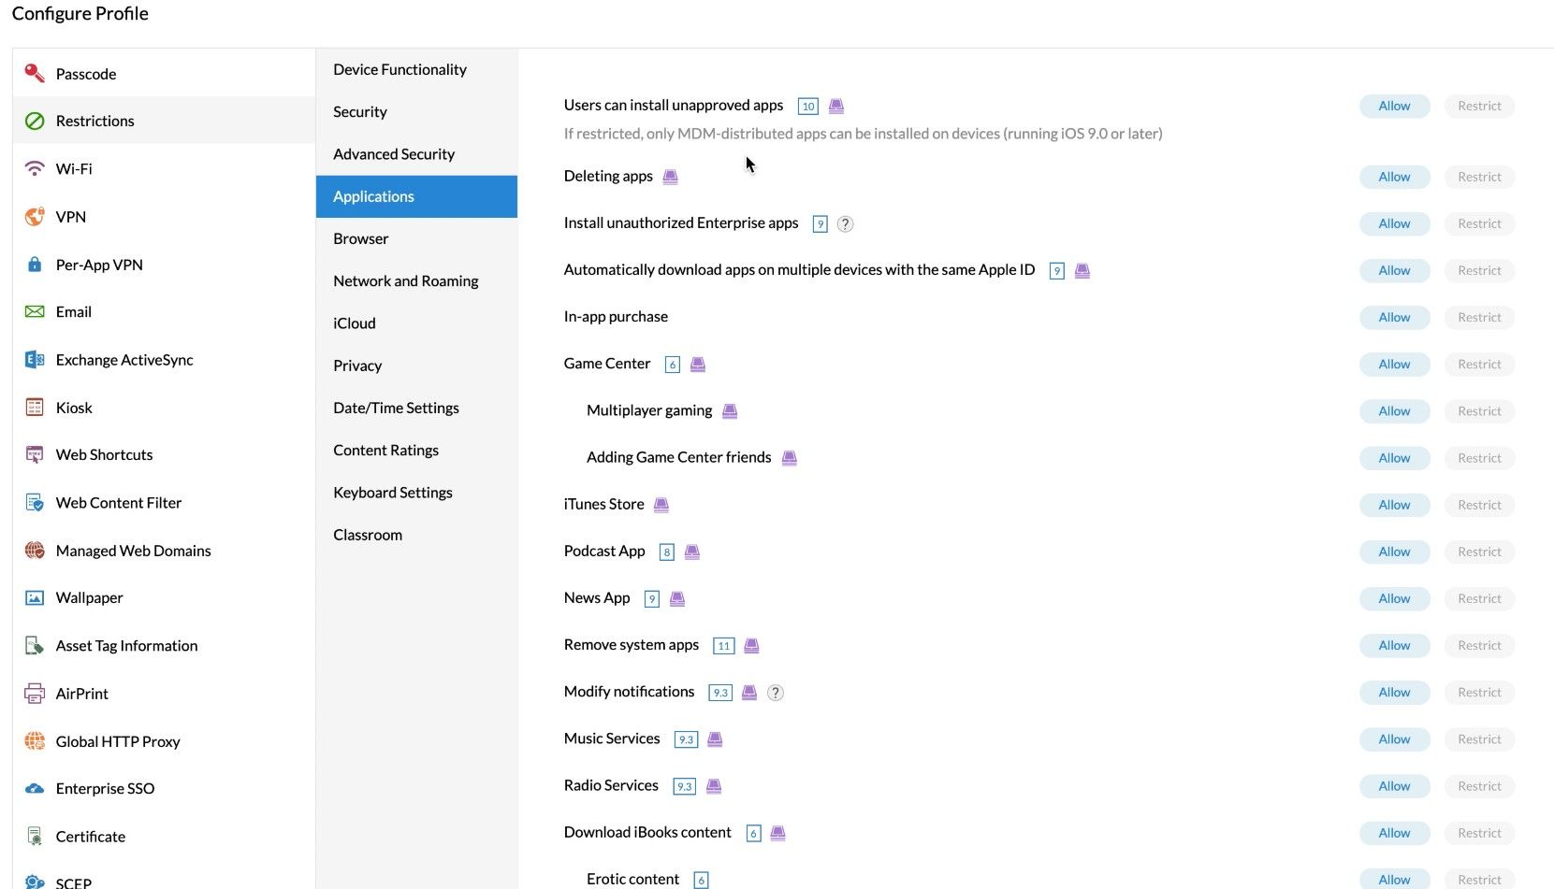The width and height of the screenshot is (1554, 889).
Task: Open Security restrictions section
Action: (417, 111)
